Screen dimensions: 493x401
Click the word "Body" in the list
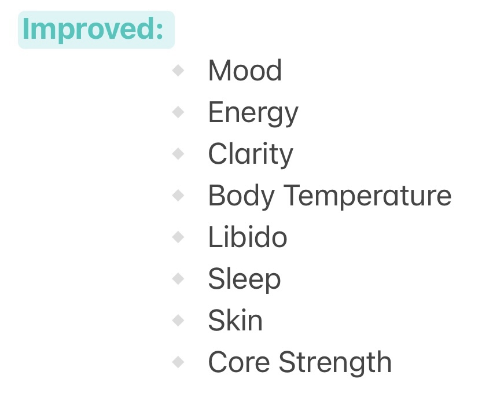coord(241,196)
